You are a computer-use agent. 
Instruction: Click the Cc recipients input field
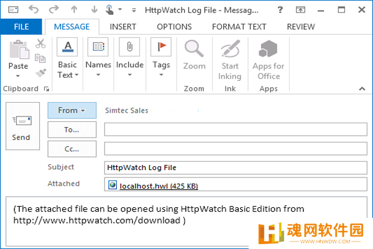point(236,149)
